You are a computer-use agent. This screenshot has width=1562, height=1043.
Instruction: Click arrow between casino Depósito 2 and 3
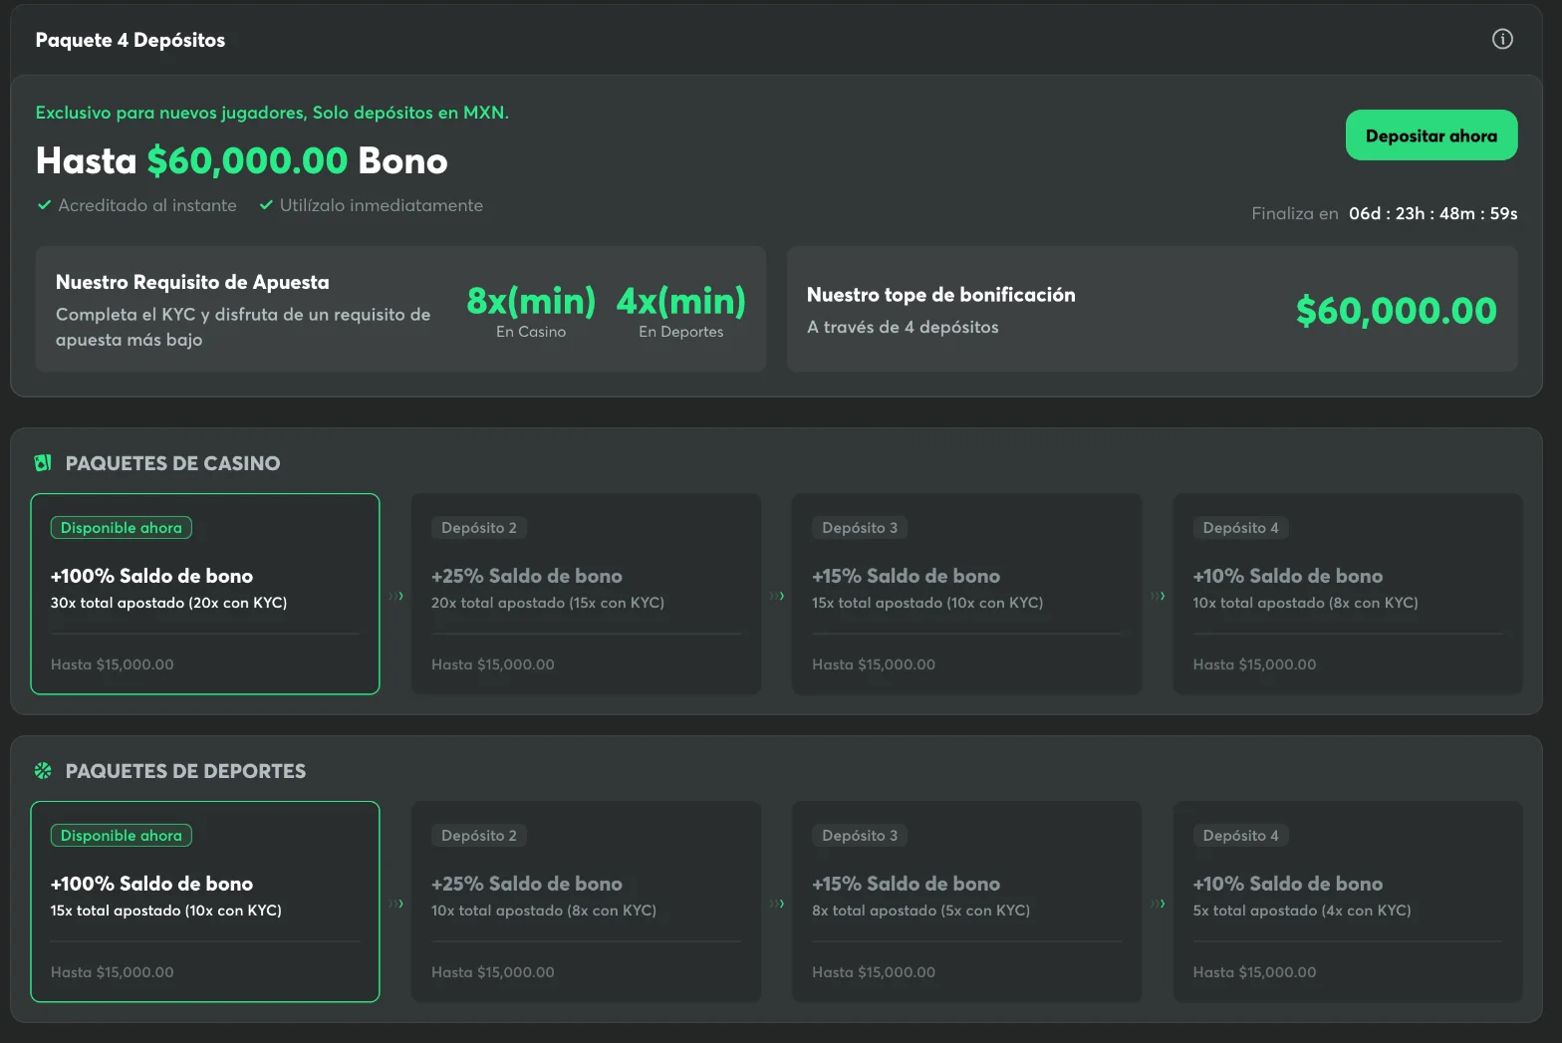777,596
